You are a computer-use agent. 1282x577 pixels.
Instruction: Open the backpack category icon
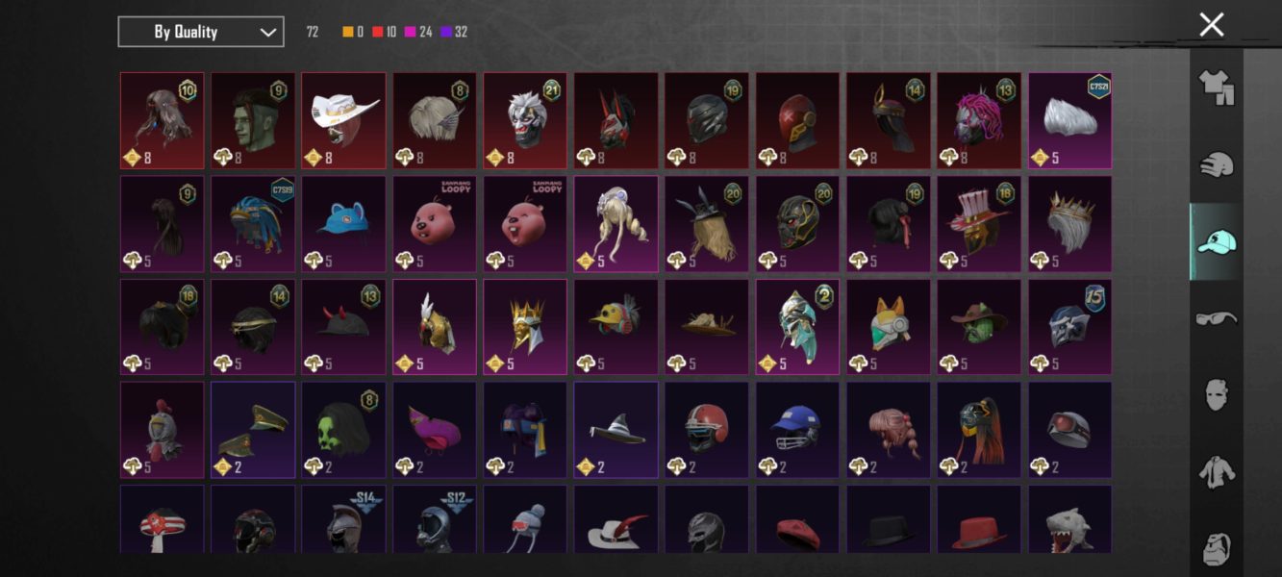tap(1216, 548)
